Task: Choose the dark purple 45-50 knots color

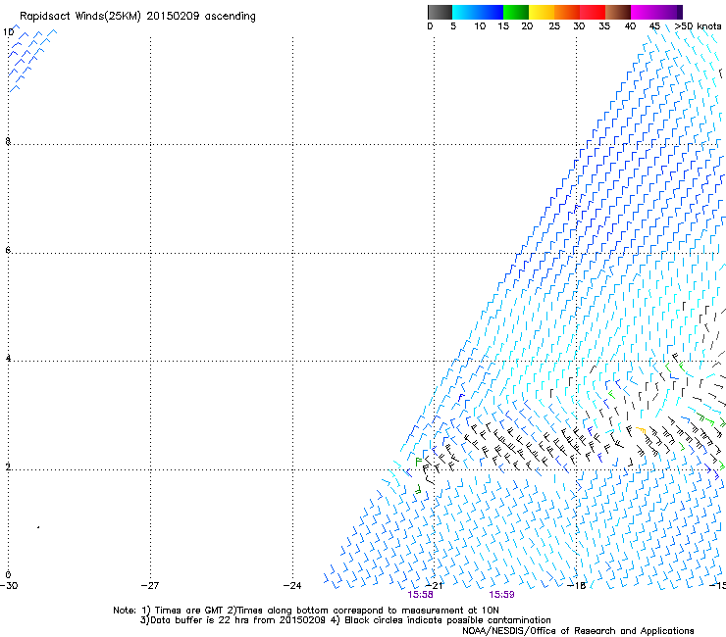Action: pos(669,12)
